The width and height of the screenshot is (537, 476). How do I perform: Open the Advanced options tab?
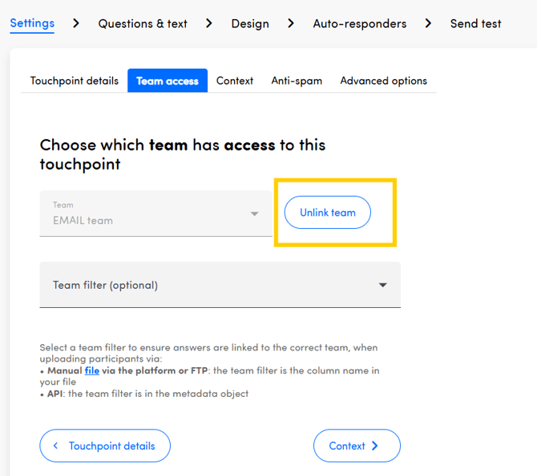tap(383, 81)
